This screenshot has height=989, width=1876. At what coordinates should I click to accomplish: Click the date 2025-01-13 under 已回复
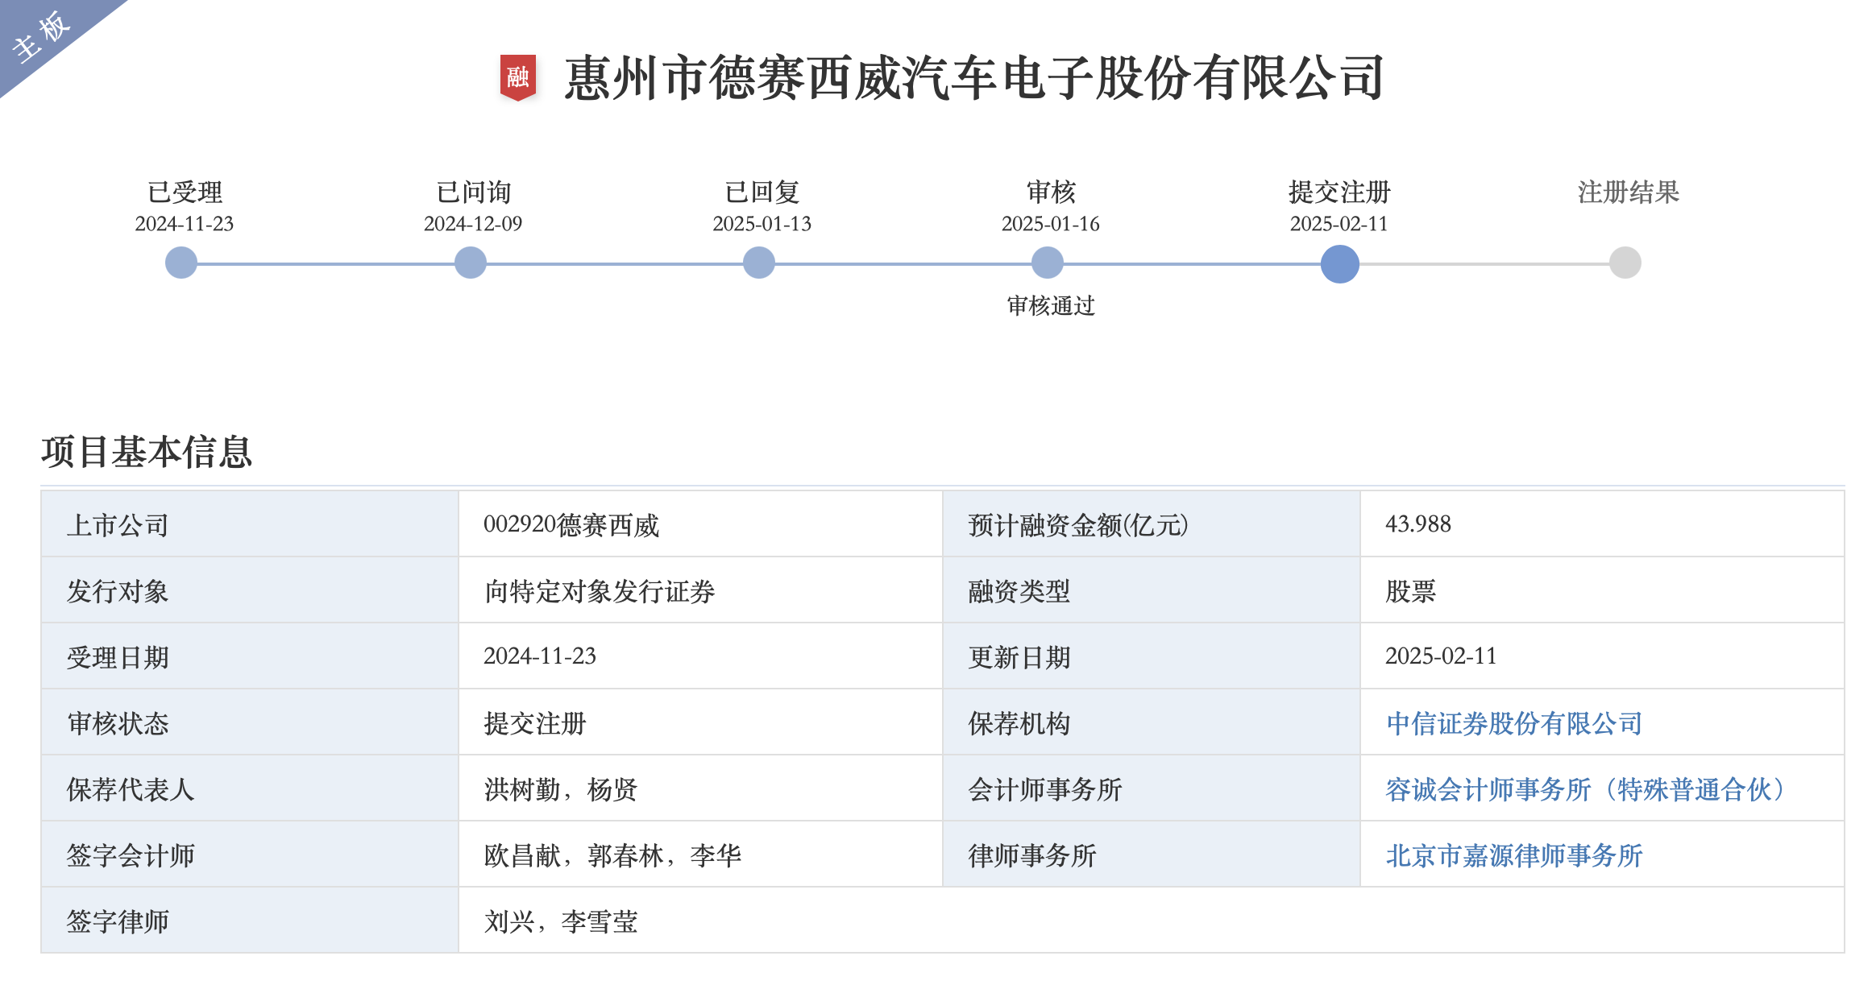[x=762, y=224]
